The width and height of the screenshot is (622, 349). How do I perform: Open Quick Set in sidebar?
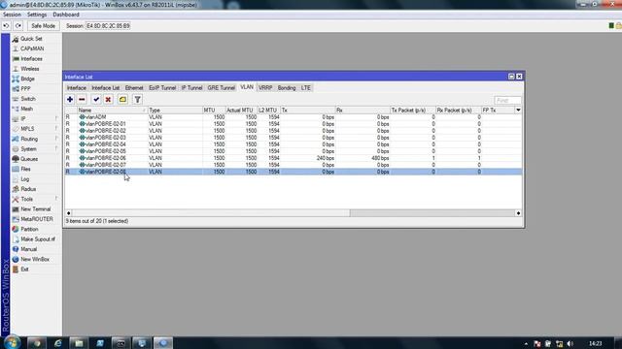[31, 39]
